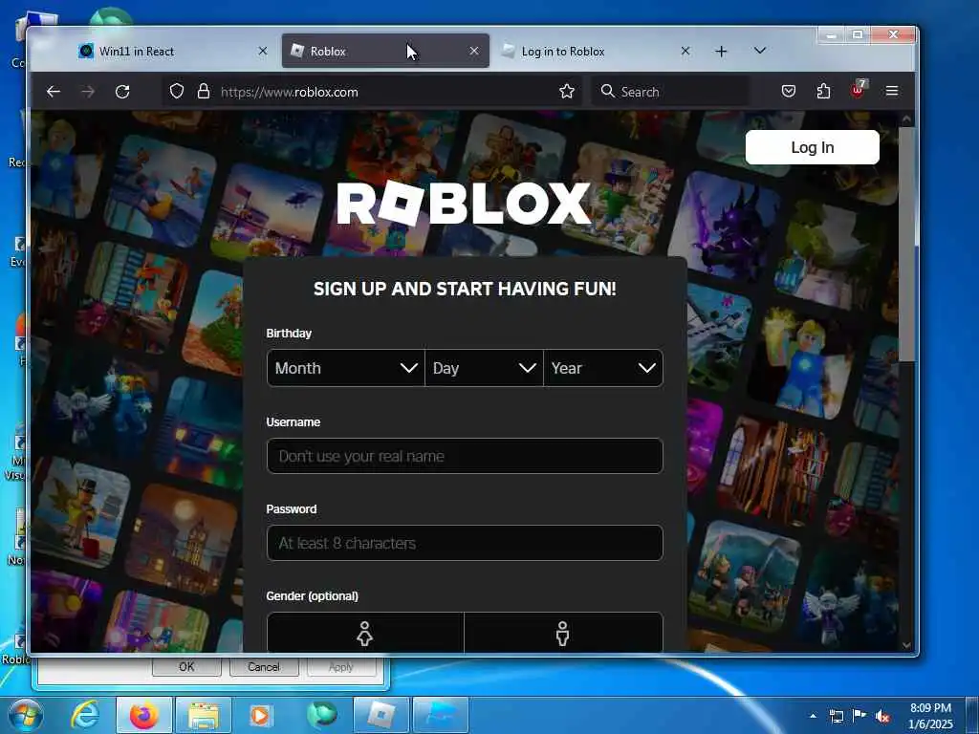
Task: Click the scrollbar down arrow
Action: 906,645
